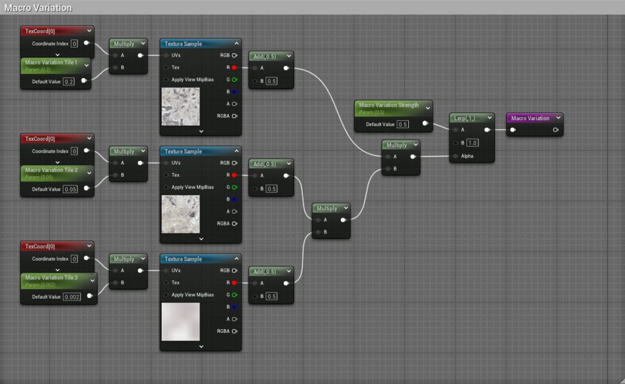Select the Lerp node's B input pin
This screenshot has width=625, height=384.
[455, 143]
